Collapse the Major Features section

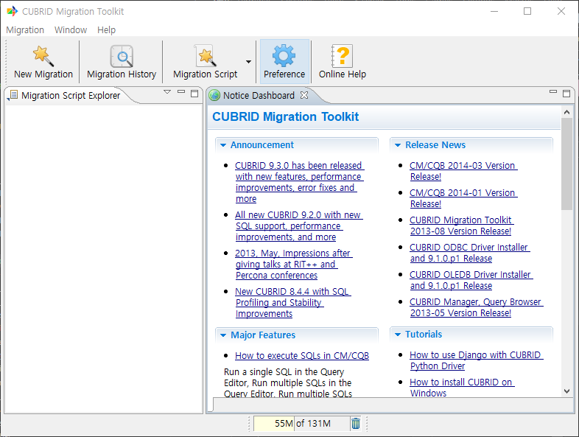tap(222, 335)
